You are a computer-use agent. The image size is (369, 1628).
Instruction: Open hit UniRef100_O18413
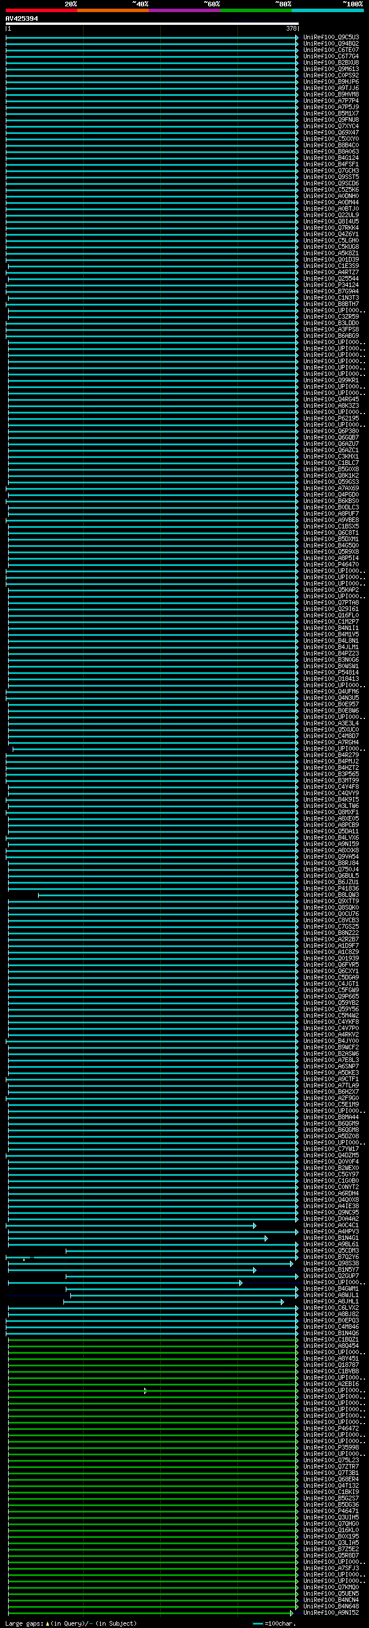click(x=331, y=679)
